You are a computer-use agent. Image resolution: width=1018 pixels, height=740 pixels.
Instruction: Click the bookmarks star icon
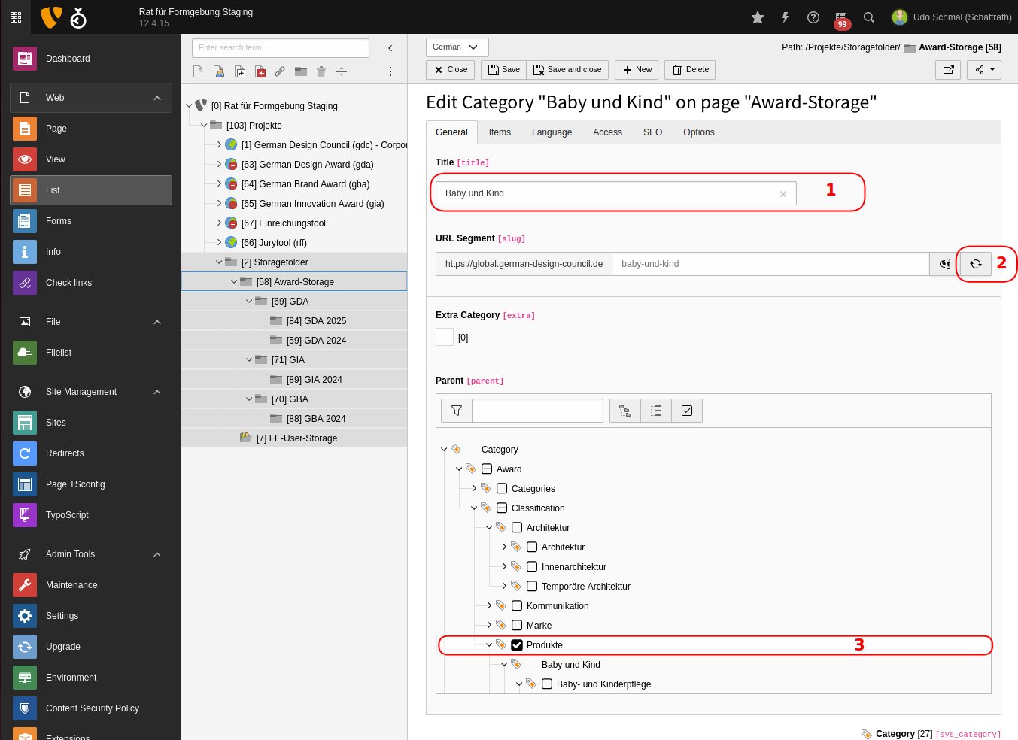click(758, 17)
